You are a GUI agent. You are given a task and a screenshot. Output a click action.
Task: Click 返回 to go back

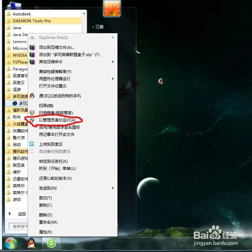[x=22, y=214]
